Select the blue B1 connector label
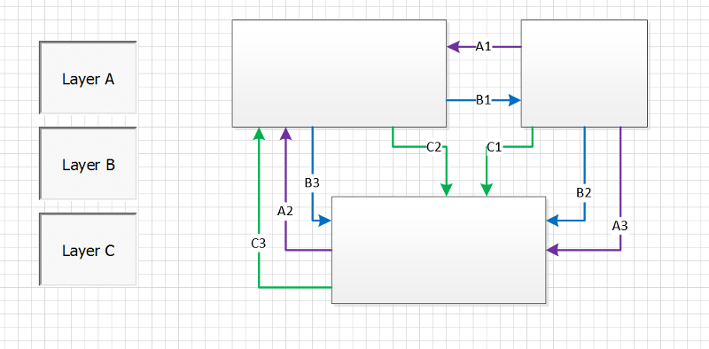This screenshot has height=349, width=709. [x=483, y=100]
